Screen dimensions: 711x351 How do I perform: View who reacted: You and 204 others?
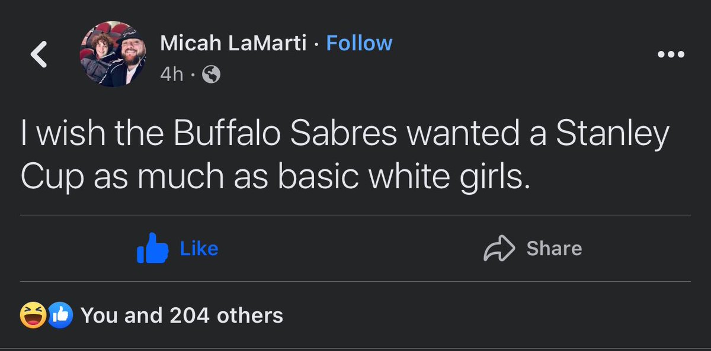click(181, 315)
